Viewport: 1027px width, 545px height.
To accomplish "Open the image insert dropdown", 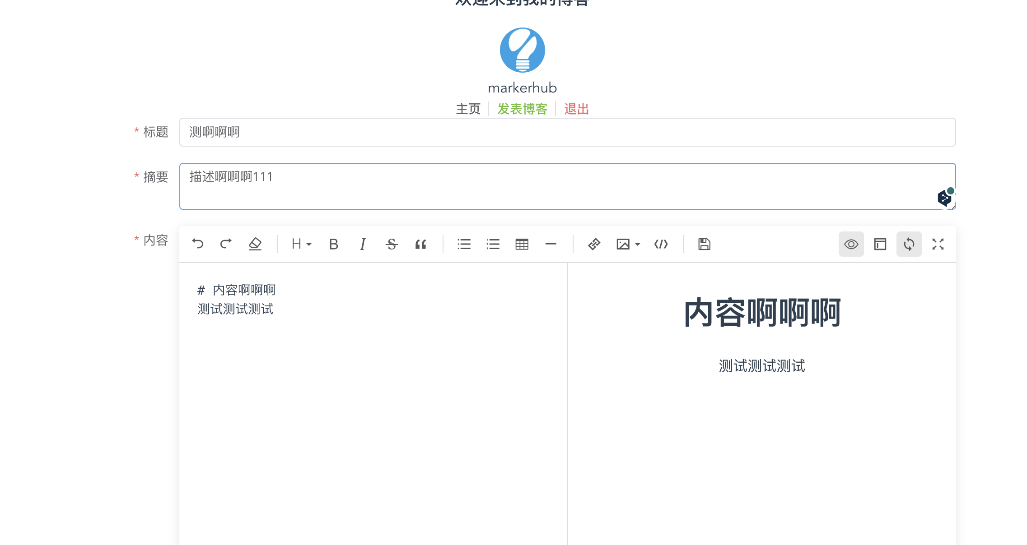I will pyautogui.click(x=628, y=244).
